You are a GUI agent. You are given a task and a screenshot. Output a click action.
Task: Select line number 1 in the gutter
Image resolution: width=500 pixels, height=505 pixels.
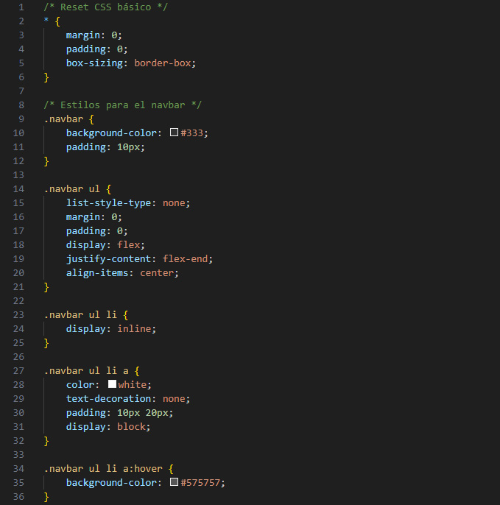(21, 7)
